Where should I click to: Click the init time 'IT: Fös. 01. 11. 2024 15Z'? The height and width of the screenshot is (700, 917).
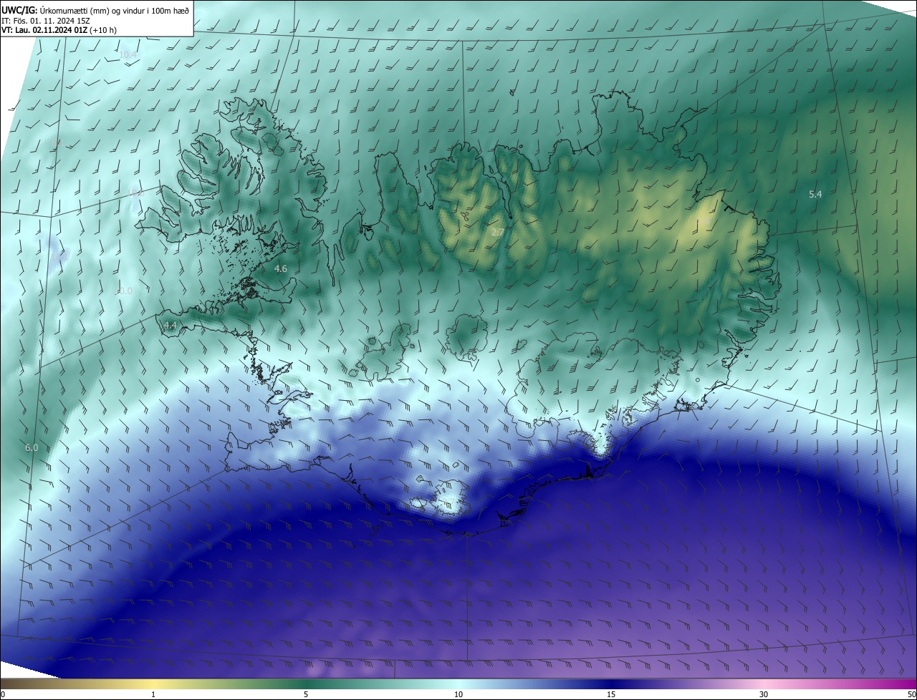click(45, 20)
